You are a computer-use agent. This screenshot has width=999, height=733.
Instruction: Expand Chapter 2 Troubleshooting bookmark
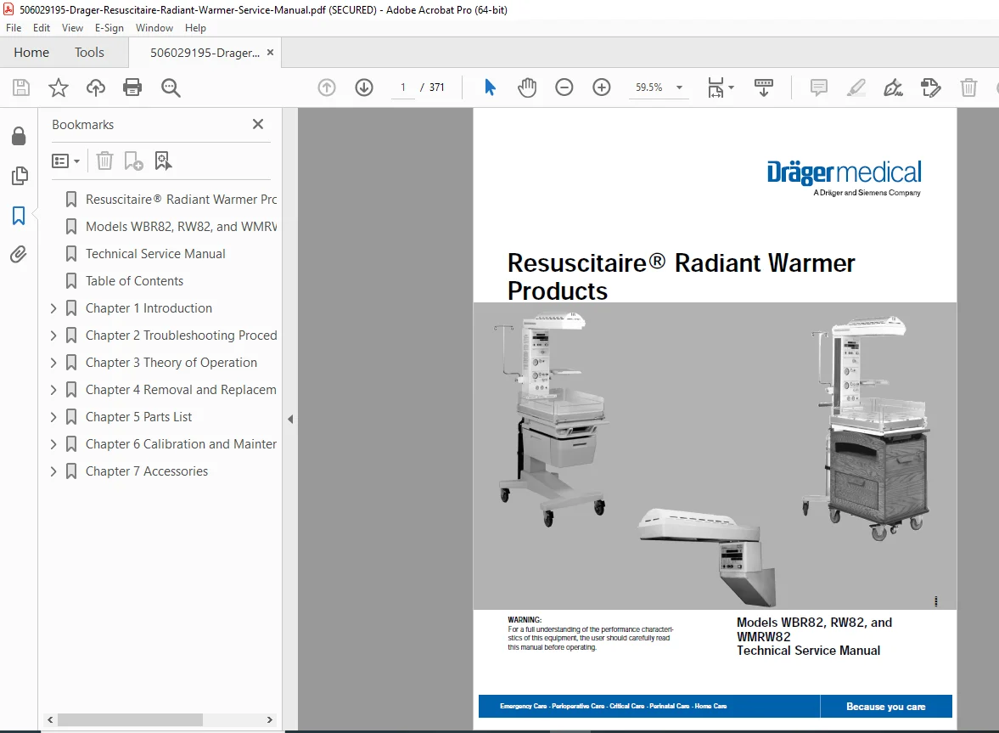(53, 335)
